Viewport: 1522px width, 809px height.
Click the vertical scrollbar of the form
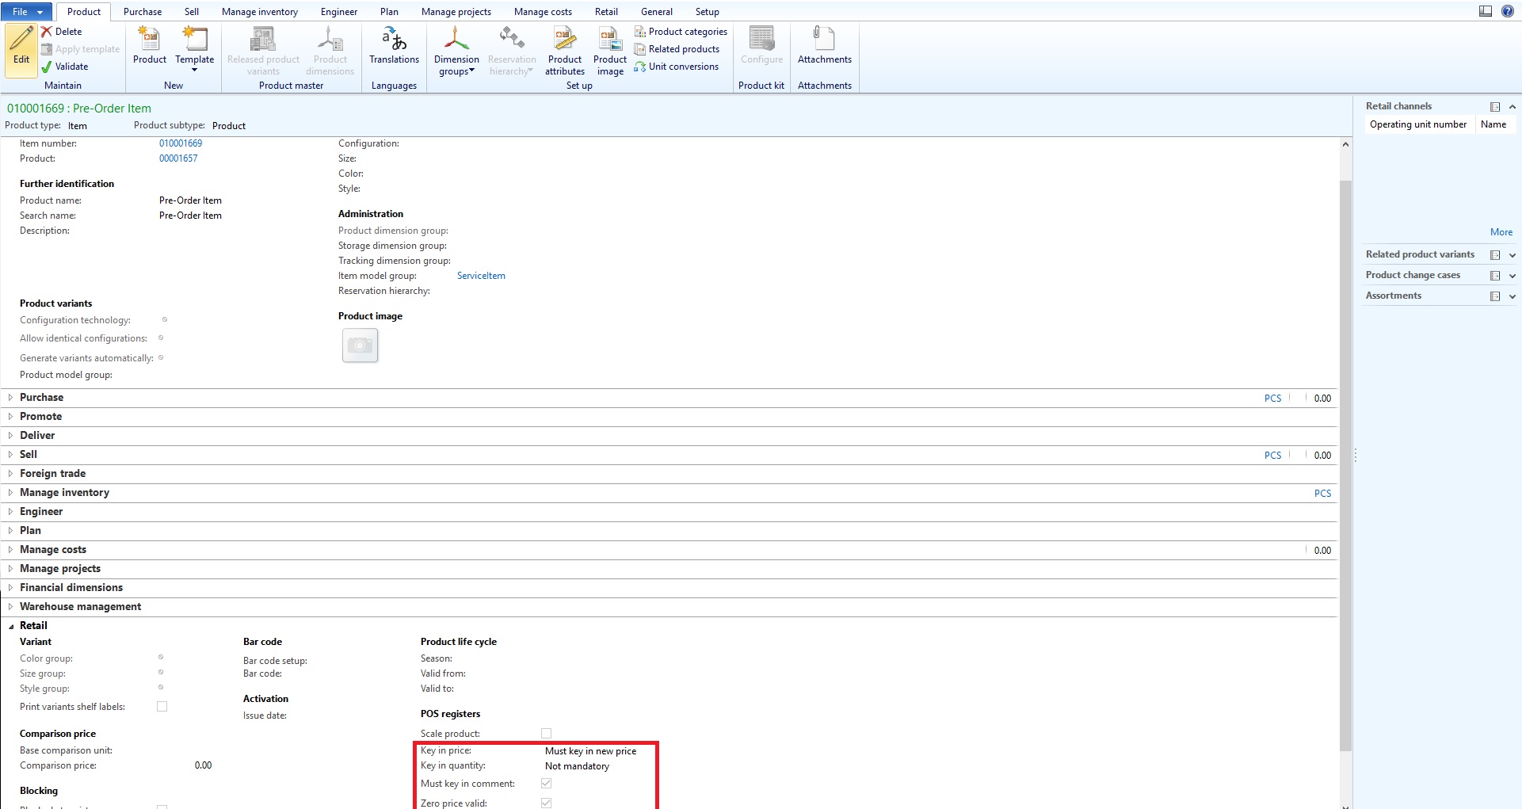[x=1345, y=466]
